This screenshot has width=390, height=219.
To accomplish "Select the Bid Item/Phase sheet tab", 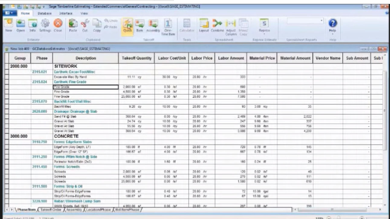I will click(x=127, y=209).
